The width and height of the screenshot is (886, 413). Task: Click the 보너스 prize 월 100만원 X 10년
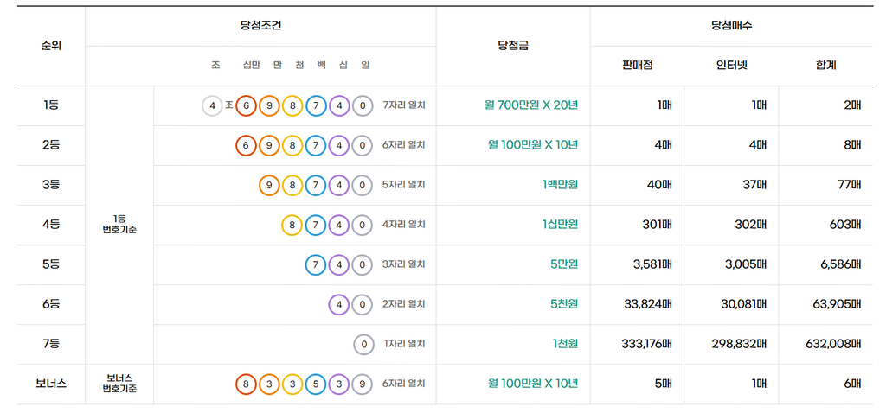pos(533,384)
